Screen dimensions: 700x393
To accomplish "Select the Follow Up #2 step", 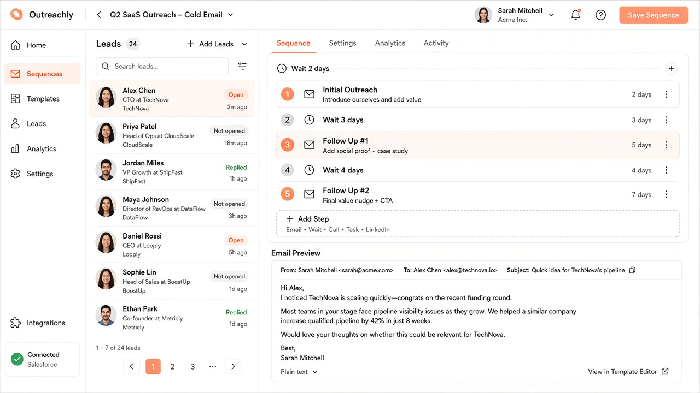I will pos(477,195).
